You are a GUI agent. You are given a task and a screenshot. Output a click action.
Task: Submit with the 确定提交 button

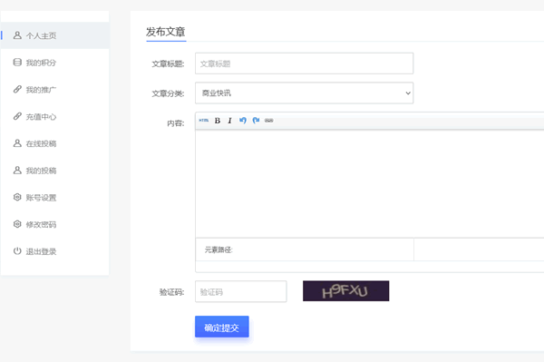click(x=222, y=327)
